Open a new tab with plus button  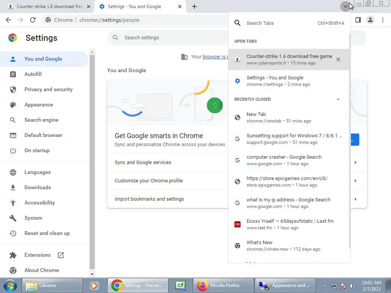click(x=194, y=6)
